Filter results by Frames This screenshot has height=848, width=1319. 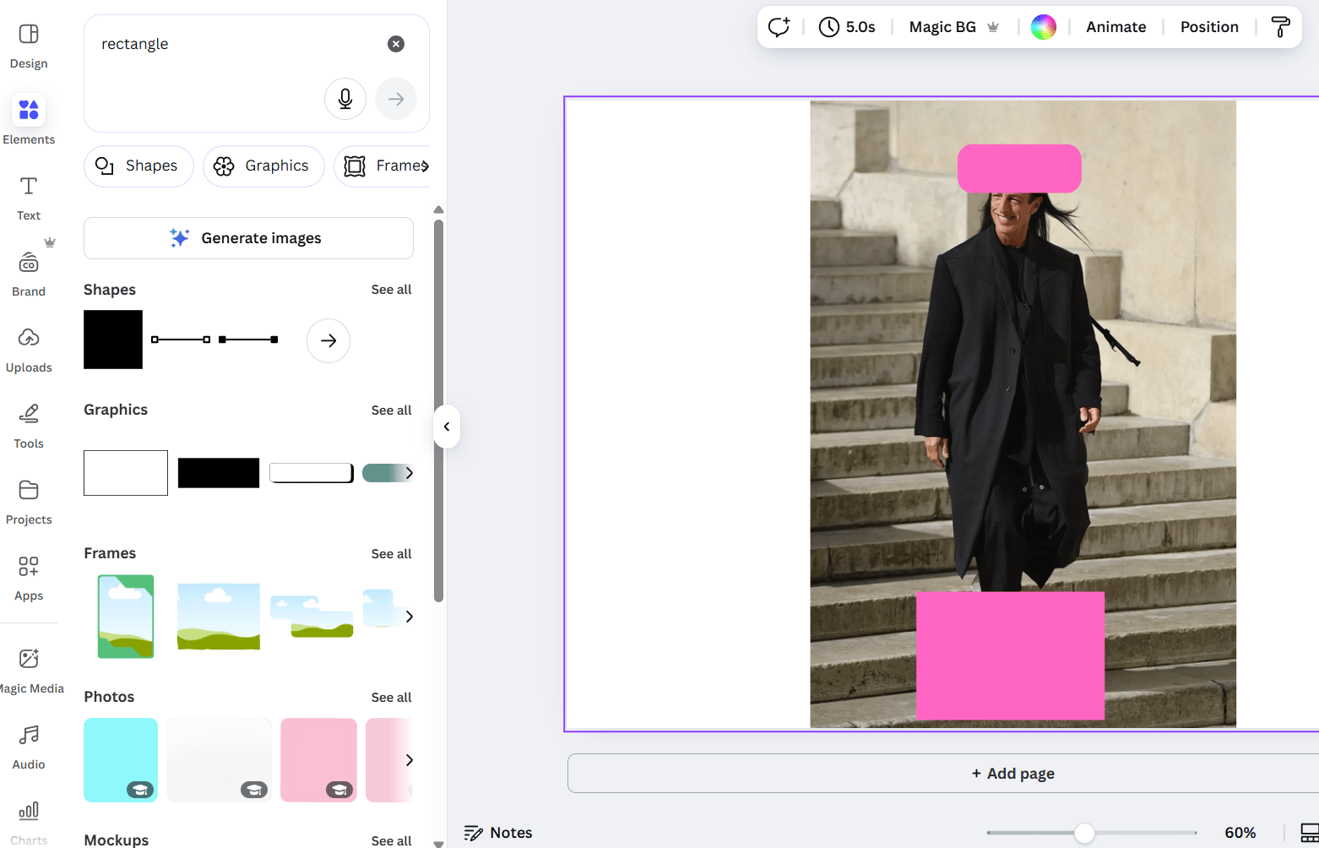[x=382, y=166]
